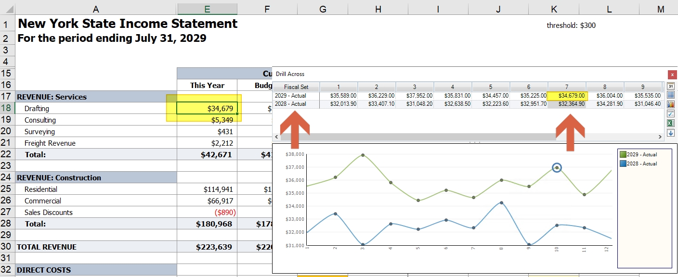
Task: Click the bar chart icon on Drill Across sidebar
Action: point(671,104)
